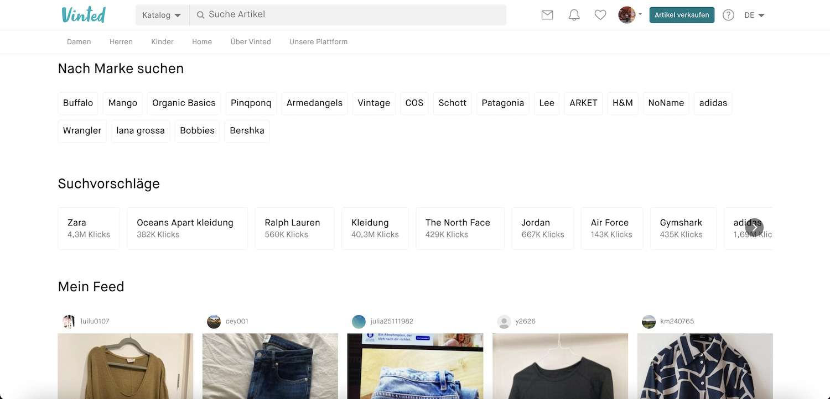Select the Pinqponq brand chip

251,103
